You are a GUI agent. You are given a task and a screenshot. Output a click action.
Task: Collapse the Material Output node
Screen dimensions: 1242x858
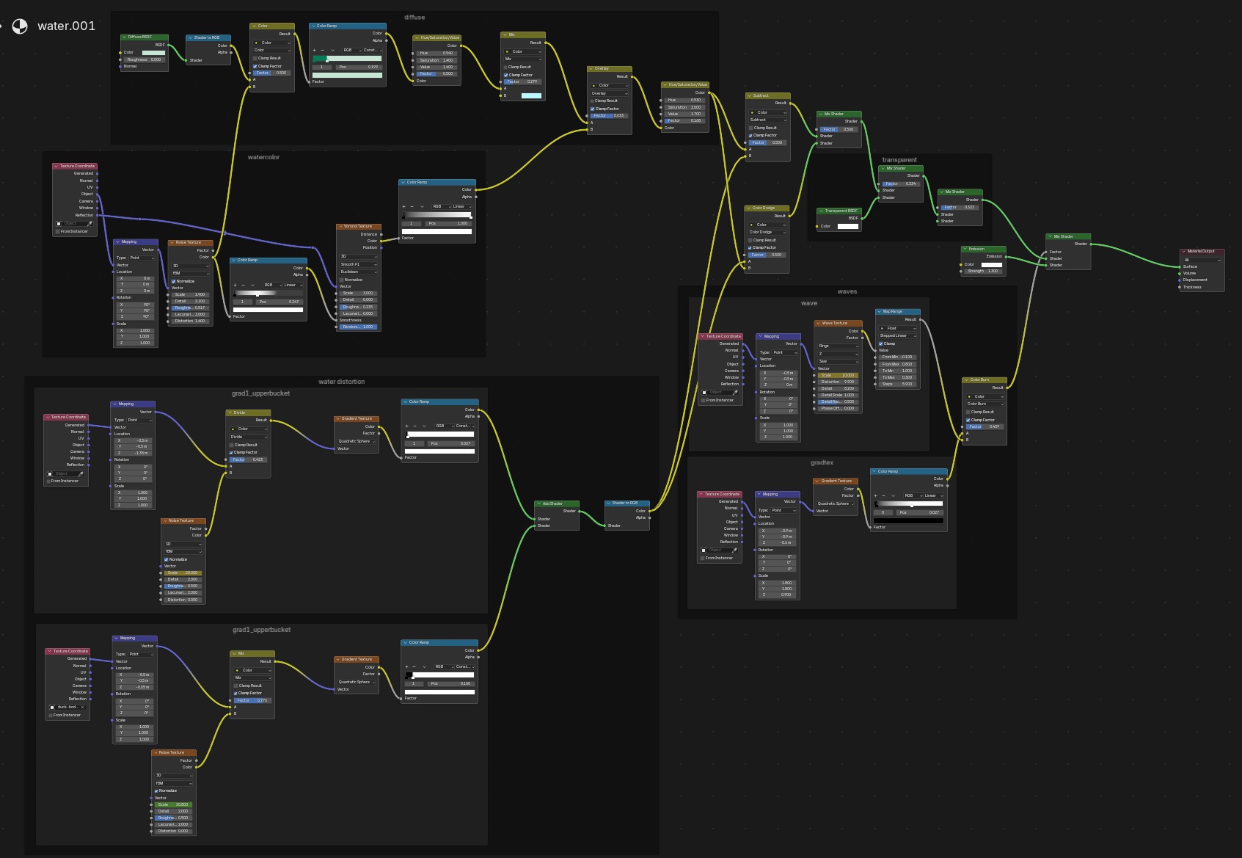(1184, 251)
